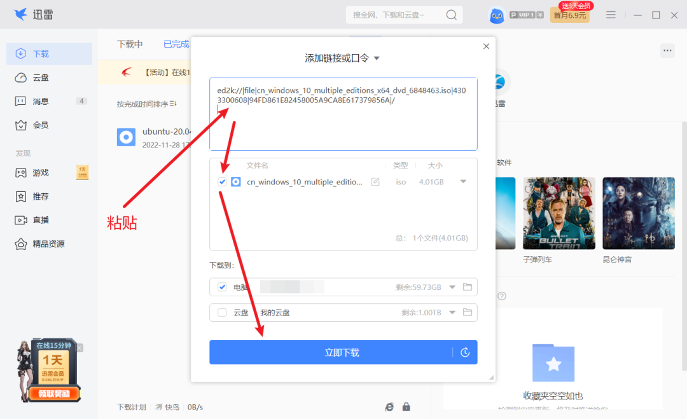
Task: Click the Xunlei bird logo
Action: (x=20, y=15)
